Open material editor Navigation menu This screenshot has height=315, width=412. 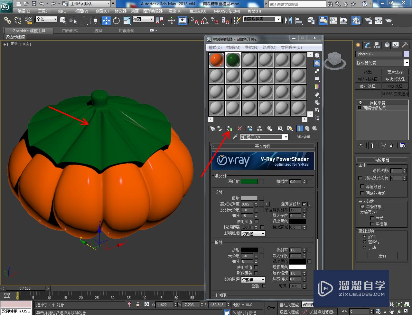252,47
